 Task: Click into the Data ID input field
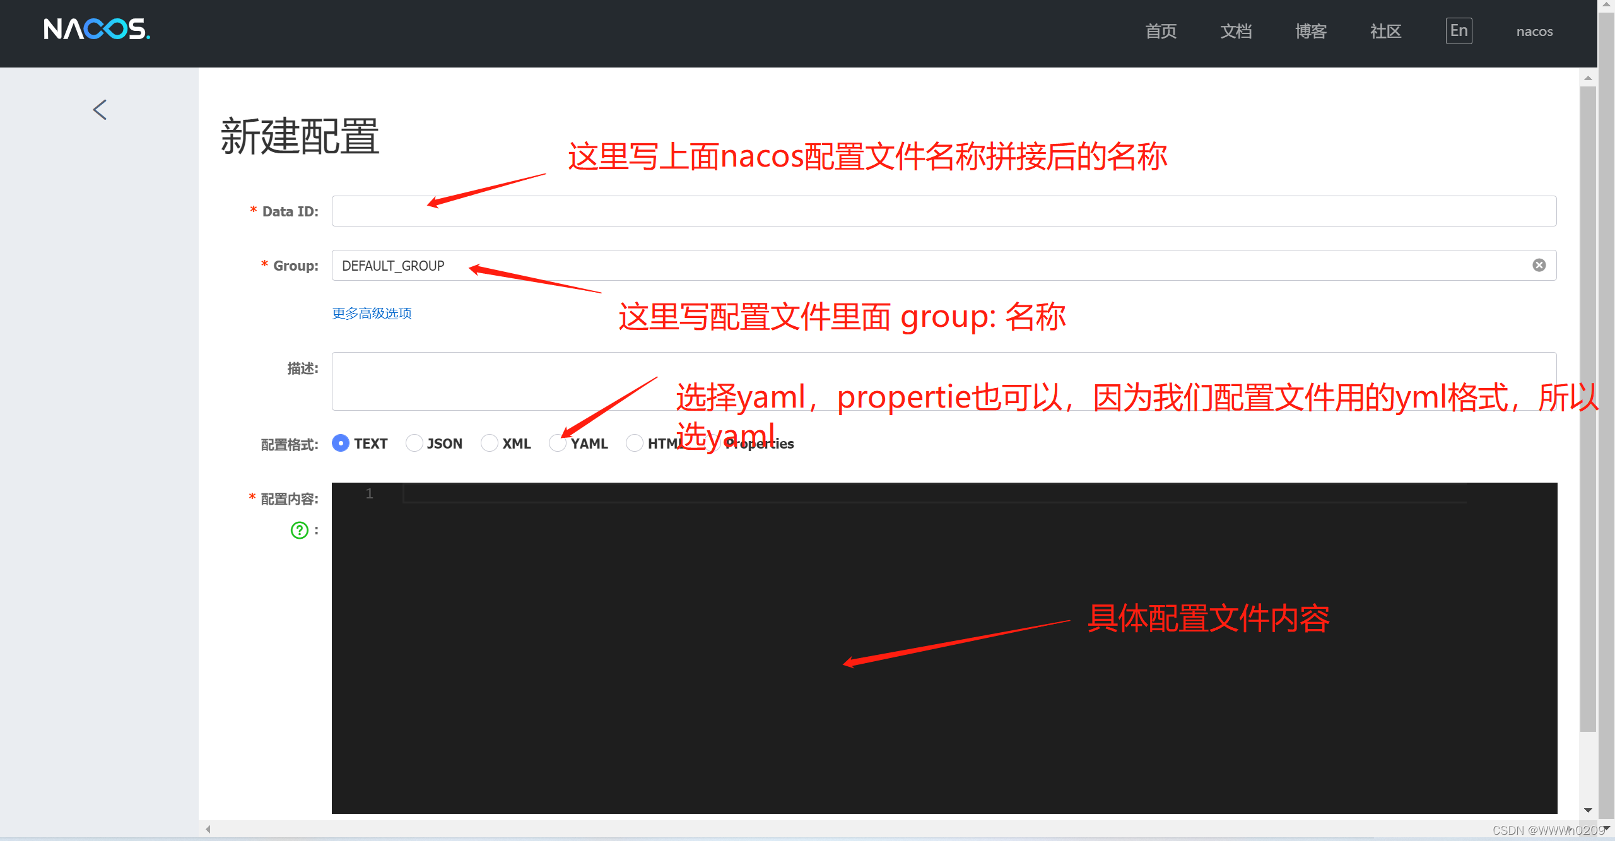pyautogui.click(x=943, y=211)
